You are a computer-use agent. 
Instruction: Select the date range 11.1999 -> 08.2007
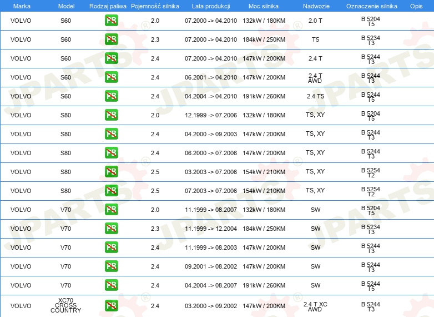[211, 210]
